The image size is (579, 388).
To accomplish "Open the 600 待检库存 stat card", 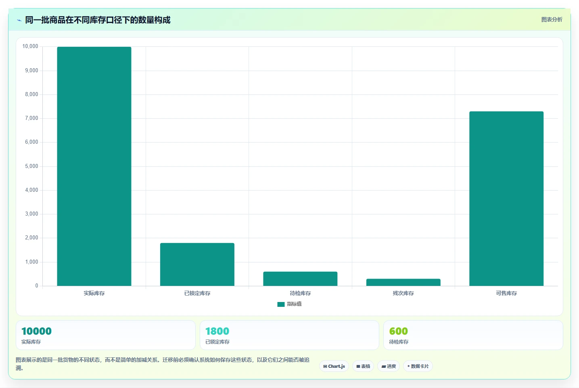I will (473, 335).
